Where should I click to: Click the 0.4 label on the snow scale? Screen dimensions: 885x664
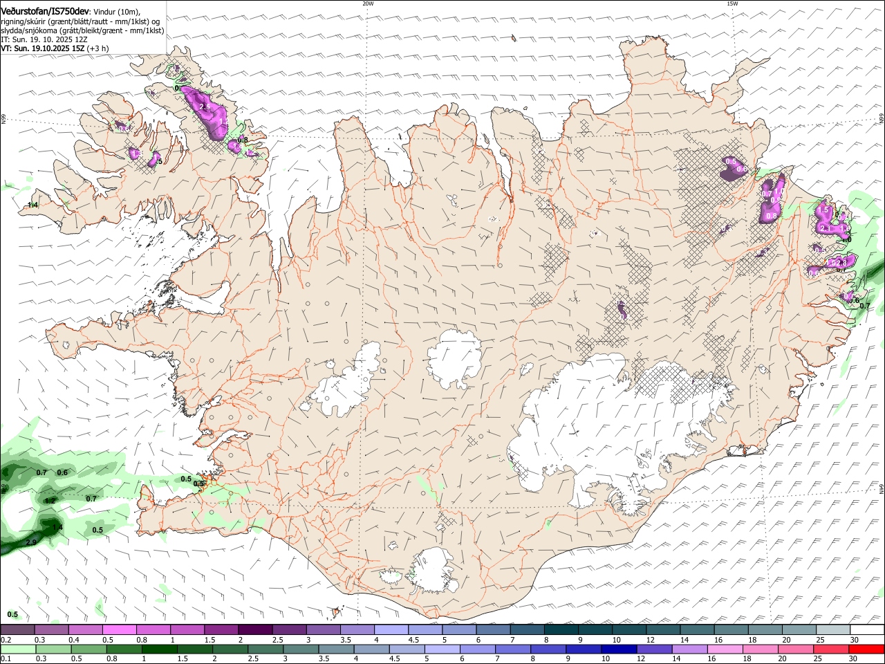73,640
